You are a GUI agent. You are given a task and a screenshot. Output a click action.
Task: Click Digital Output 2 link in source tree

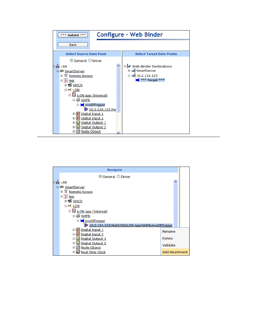pos(93,127)
